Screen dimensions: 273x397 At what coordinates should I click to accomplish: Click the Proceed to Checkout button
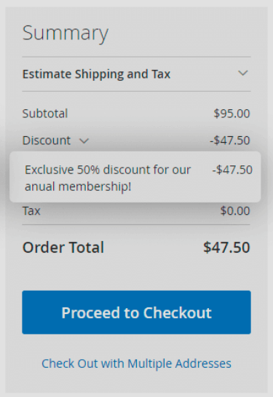(136, 313)
